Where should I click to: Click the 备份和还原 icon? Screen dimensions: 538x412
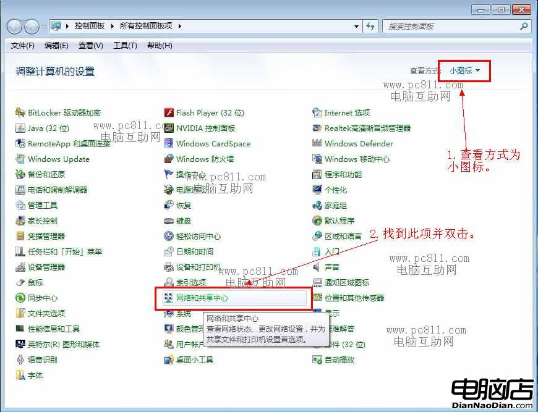pos(20,174)
